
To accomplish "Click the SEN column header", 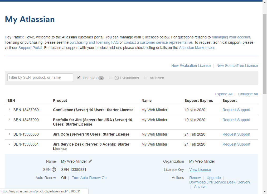I will (11, 101).
